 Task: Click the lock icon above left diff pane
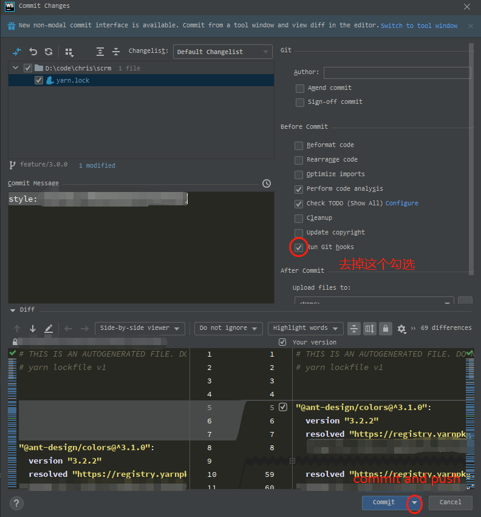tap(15, 341)
